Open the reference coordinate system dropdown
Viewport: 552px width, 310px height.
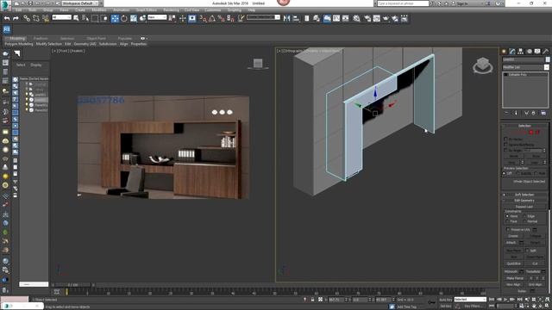point(157,17)
